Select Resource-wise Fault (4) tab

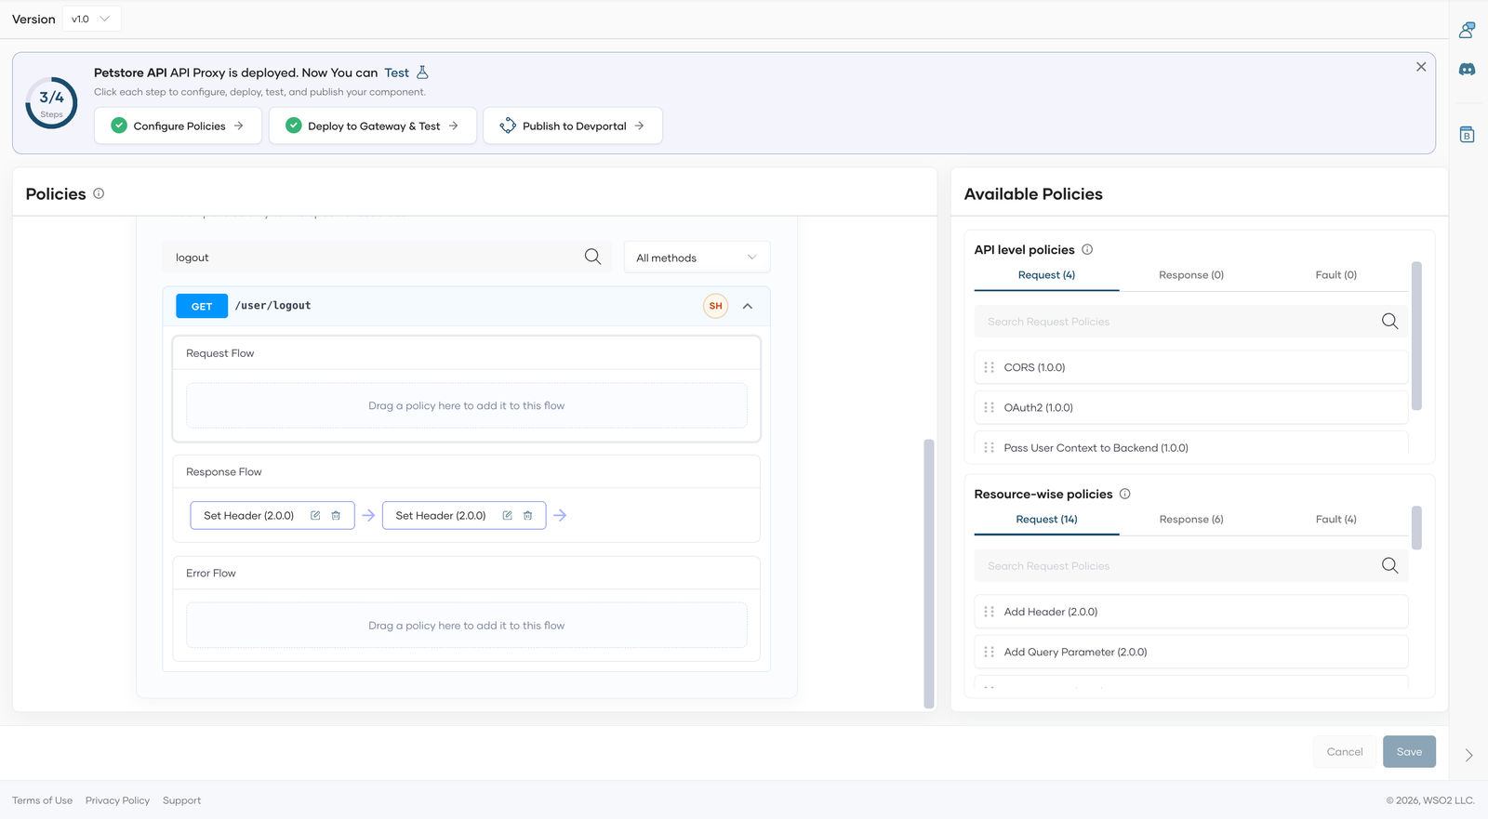click(x=1335, y=520)
